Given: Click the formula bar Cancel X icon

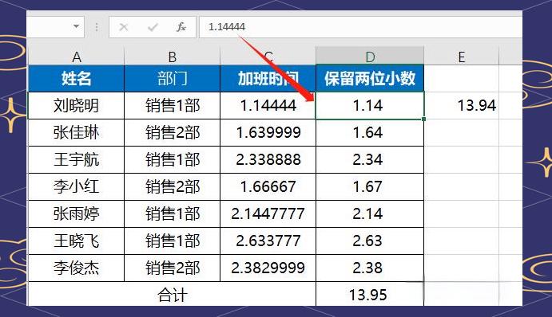Looking at the screenshot, I should pyautogui.click(x=123, y=26).
